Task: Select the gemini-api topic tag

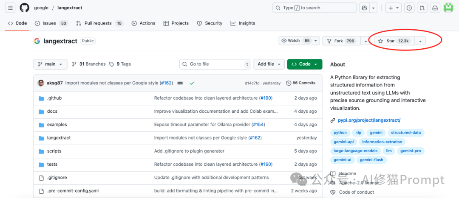Action: (x=343, y=142)
